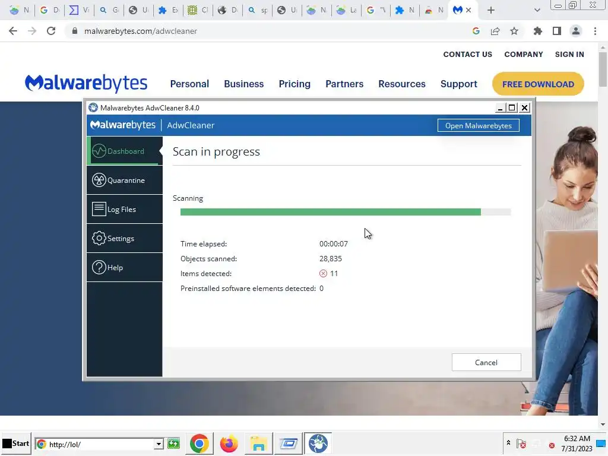Image resolution: width=608 pixels, height=456 pixels.
Task: Toggle the Chrome side panel
Action: click(x=557, y=31)
